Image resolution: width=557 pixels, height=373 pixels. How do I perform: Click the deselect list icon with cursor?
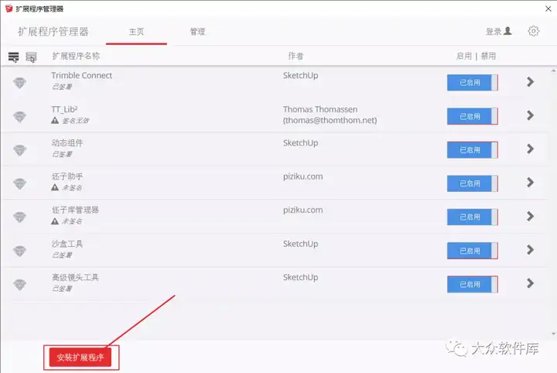31,56
